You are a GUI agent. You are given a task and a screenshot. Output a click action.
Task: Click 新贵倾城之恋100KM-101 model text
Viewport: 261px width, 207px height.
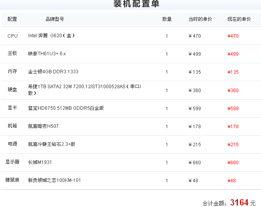(x=54, y=180)
